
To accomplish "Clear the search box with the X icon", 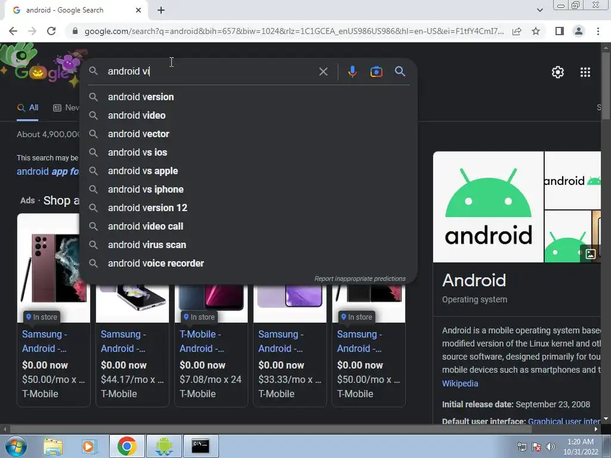I will pyautogui.click(x=323, y=72).
